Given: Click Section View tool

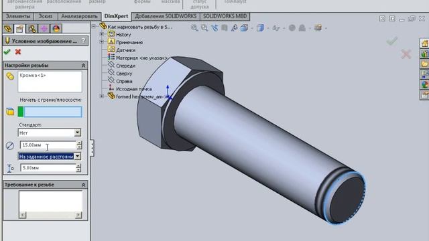Looking at the screenshot, I should coord(225,28).
